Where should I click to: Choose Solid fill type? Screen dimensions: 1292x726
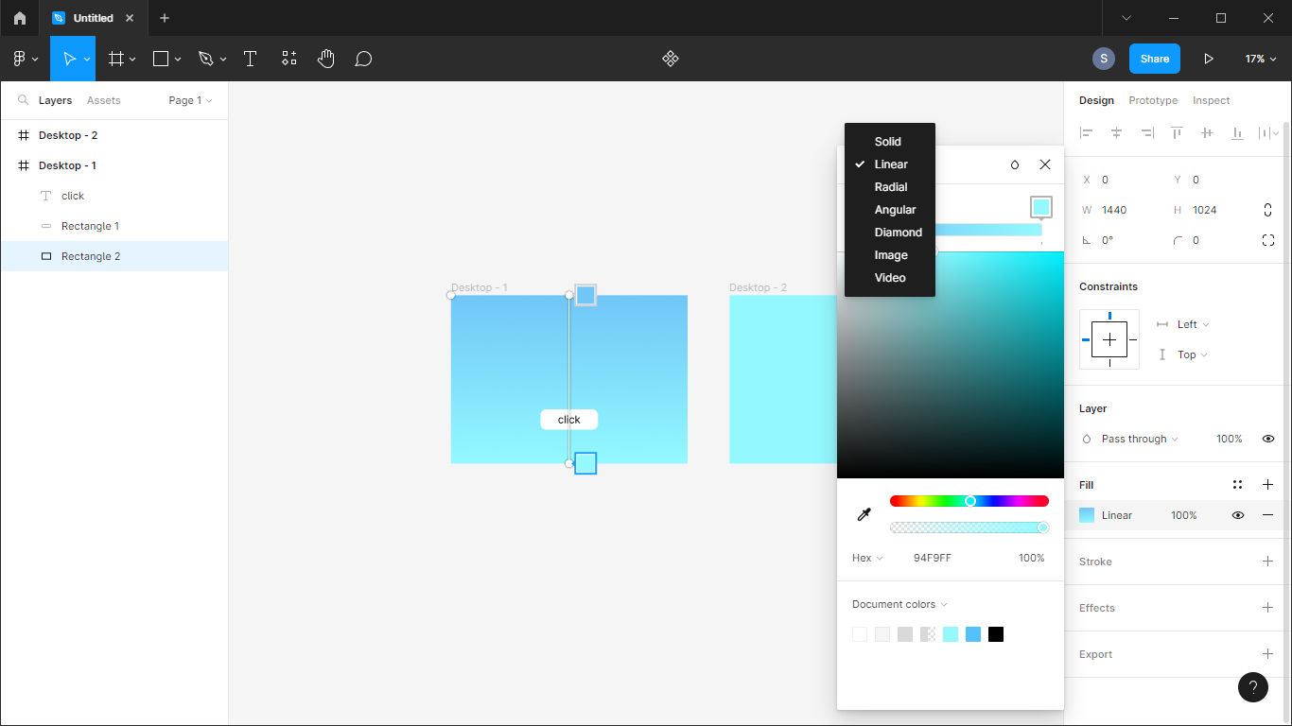click(x=890, y=142)
